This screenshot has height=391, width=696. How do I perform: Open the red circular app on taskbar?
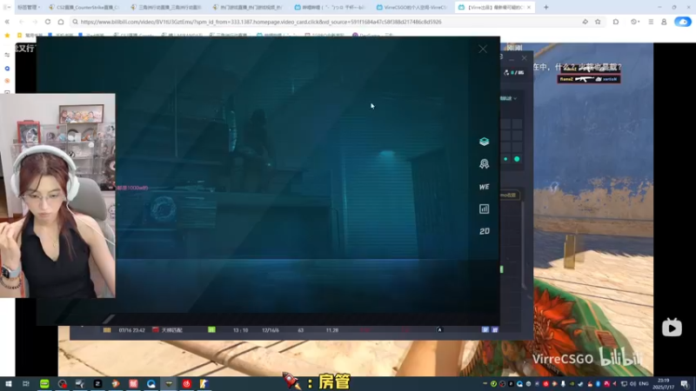[x=186, y=384]
